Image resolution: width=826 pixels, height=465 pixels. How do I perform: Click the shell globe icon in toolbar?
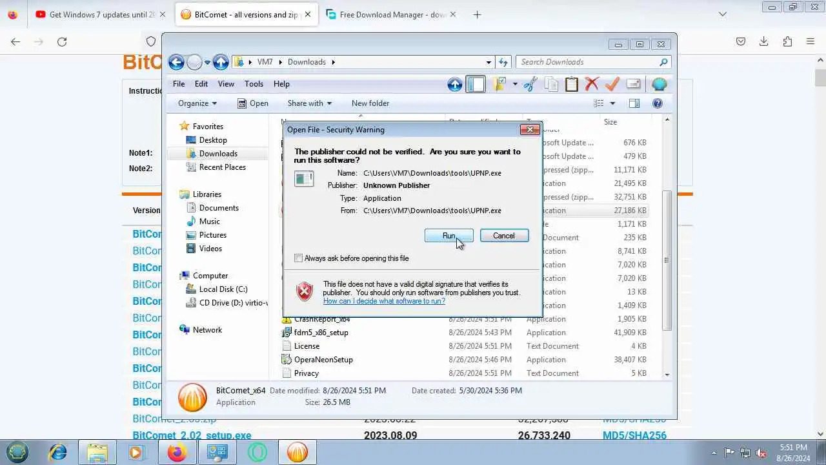tap(659, 85)
